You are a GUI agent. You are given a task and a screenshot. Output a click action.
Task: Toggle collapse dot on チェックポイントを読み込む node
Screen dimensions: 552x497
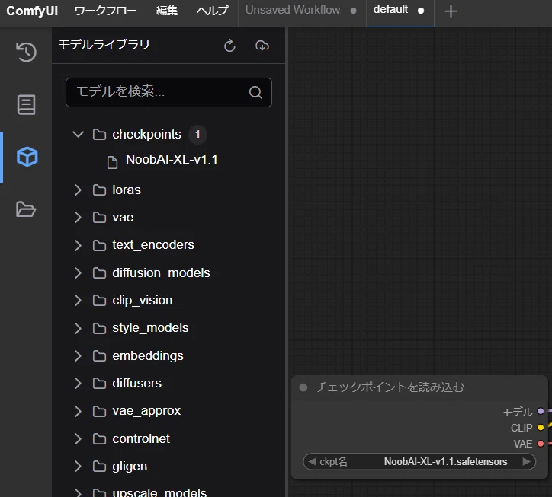pos(303,387)
